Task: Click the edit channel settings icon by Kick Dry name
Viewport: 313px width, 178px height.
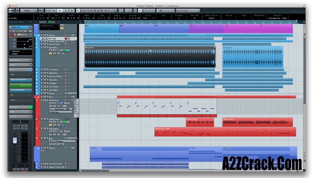Action: click(31, 27)
